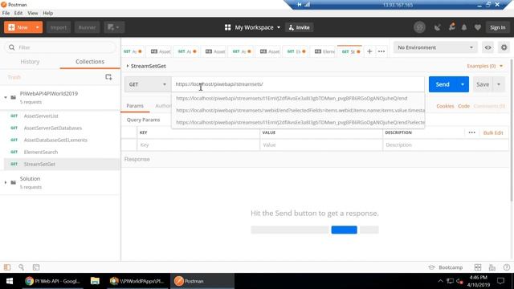Open the help question mark icon
The width and height of the screenshot is (514, 289).
(507, 267)
